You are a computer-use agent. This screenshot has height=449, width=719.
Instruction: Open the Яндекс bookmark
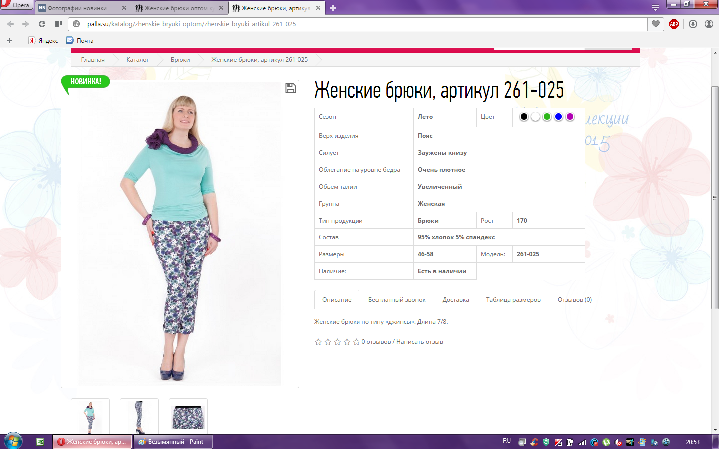click(43, 41)
